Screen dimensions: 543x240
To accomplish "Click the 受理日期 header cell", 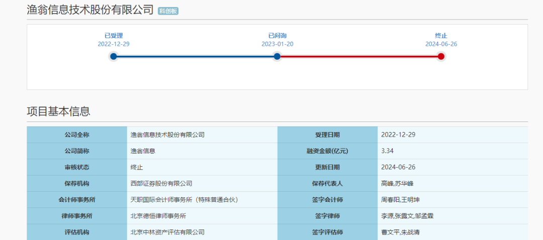I will coord(328,135).
